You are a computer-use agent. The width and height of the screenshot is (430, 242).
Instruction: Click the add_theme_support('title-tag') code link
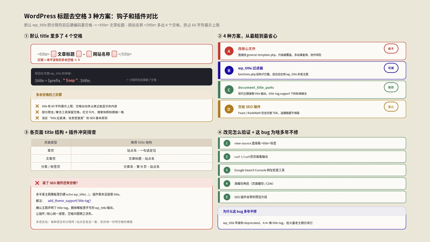point(69,201)
